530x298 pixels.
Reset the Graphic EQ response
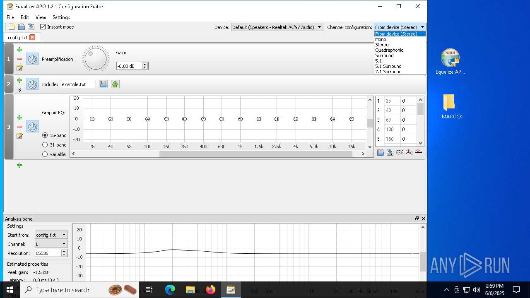(x=419, y=152)
